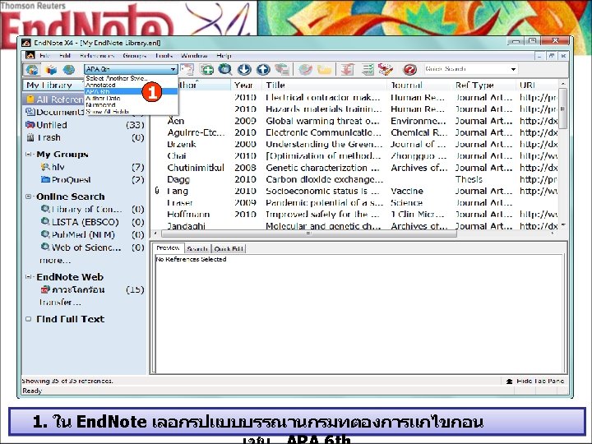The width and height of the screenshot is (592, 444).
Task: Click the EndNote title bar application icon
Action: (x=26, y=43)
